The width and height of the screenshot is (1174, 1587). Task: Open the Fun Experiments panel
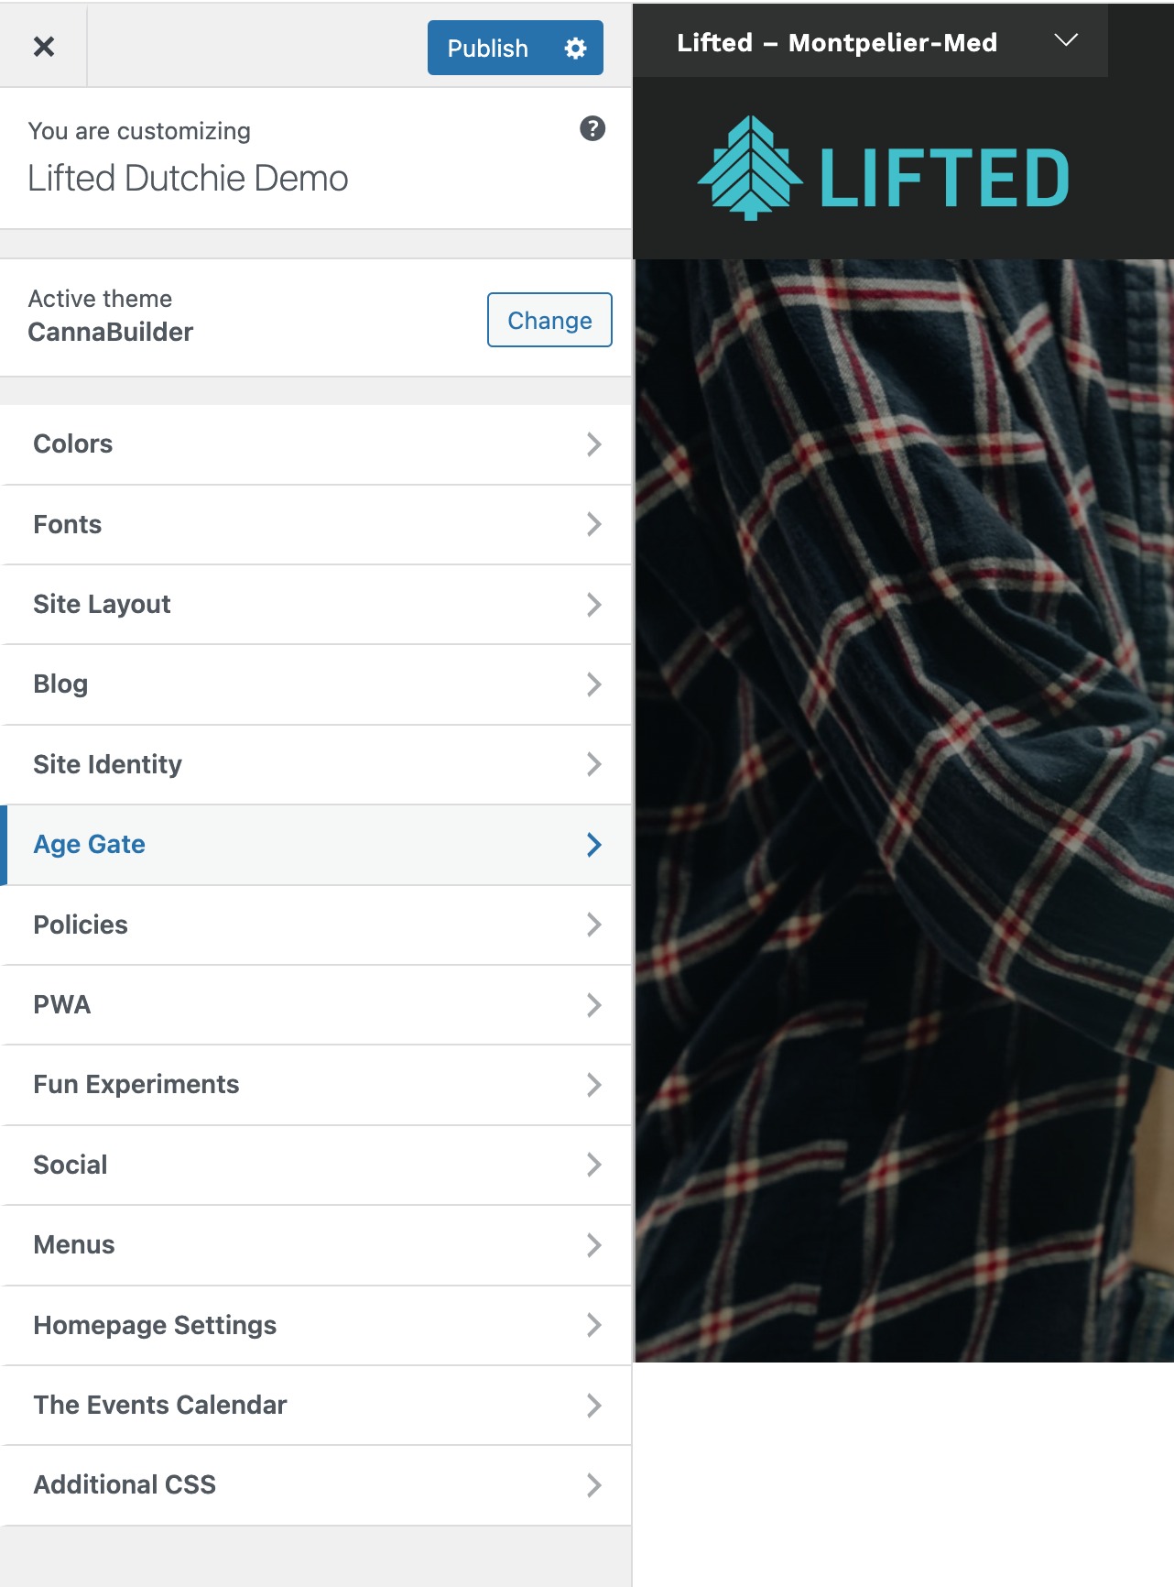[316, 1085]
